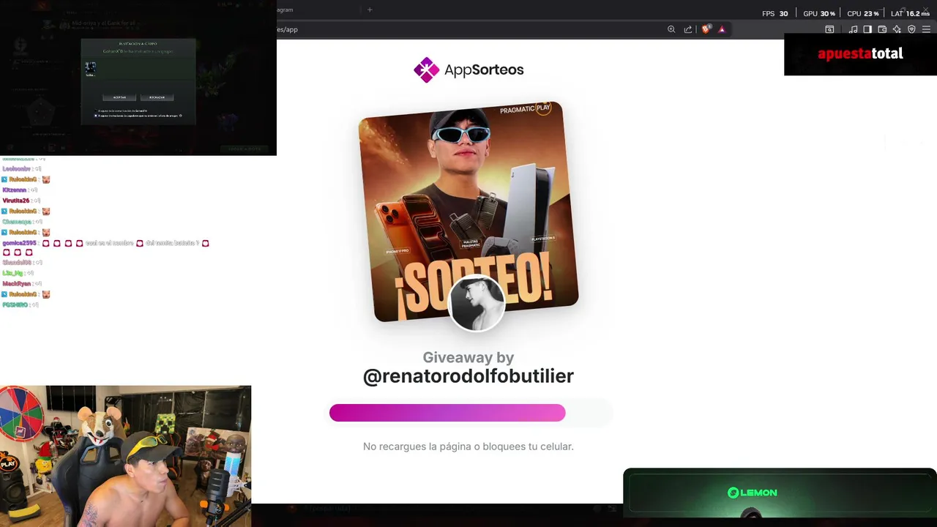The height and width of the screenshot is (527, 937).
Task: Click the AppSorteos logo
Action: (468, 70)
